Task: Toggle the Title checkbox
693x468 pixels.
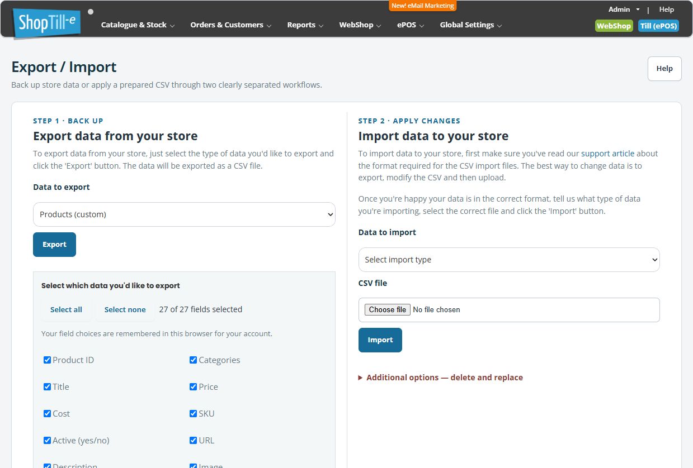Action: pos(47,386)
